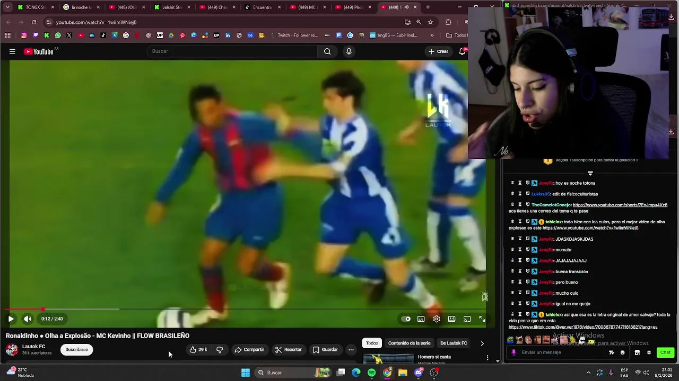Open YouTube notifications bell
Image resolution: width=679 pixels, height=381 pixels.
pyautogui.click(x=463, y=51)
